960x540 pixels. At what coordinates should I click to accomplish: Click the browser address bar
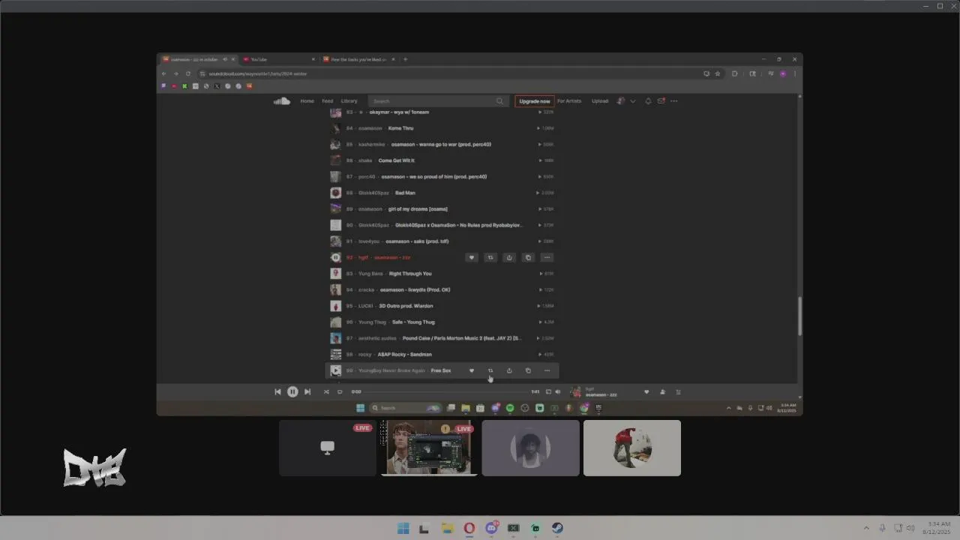coord(450,73)
